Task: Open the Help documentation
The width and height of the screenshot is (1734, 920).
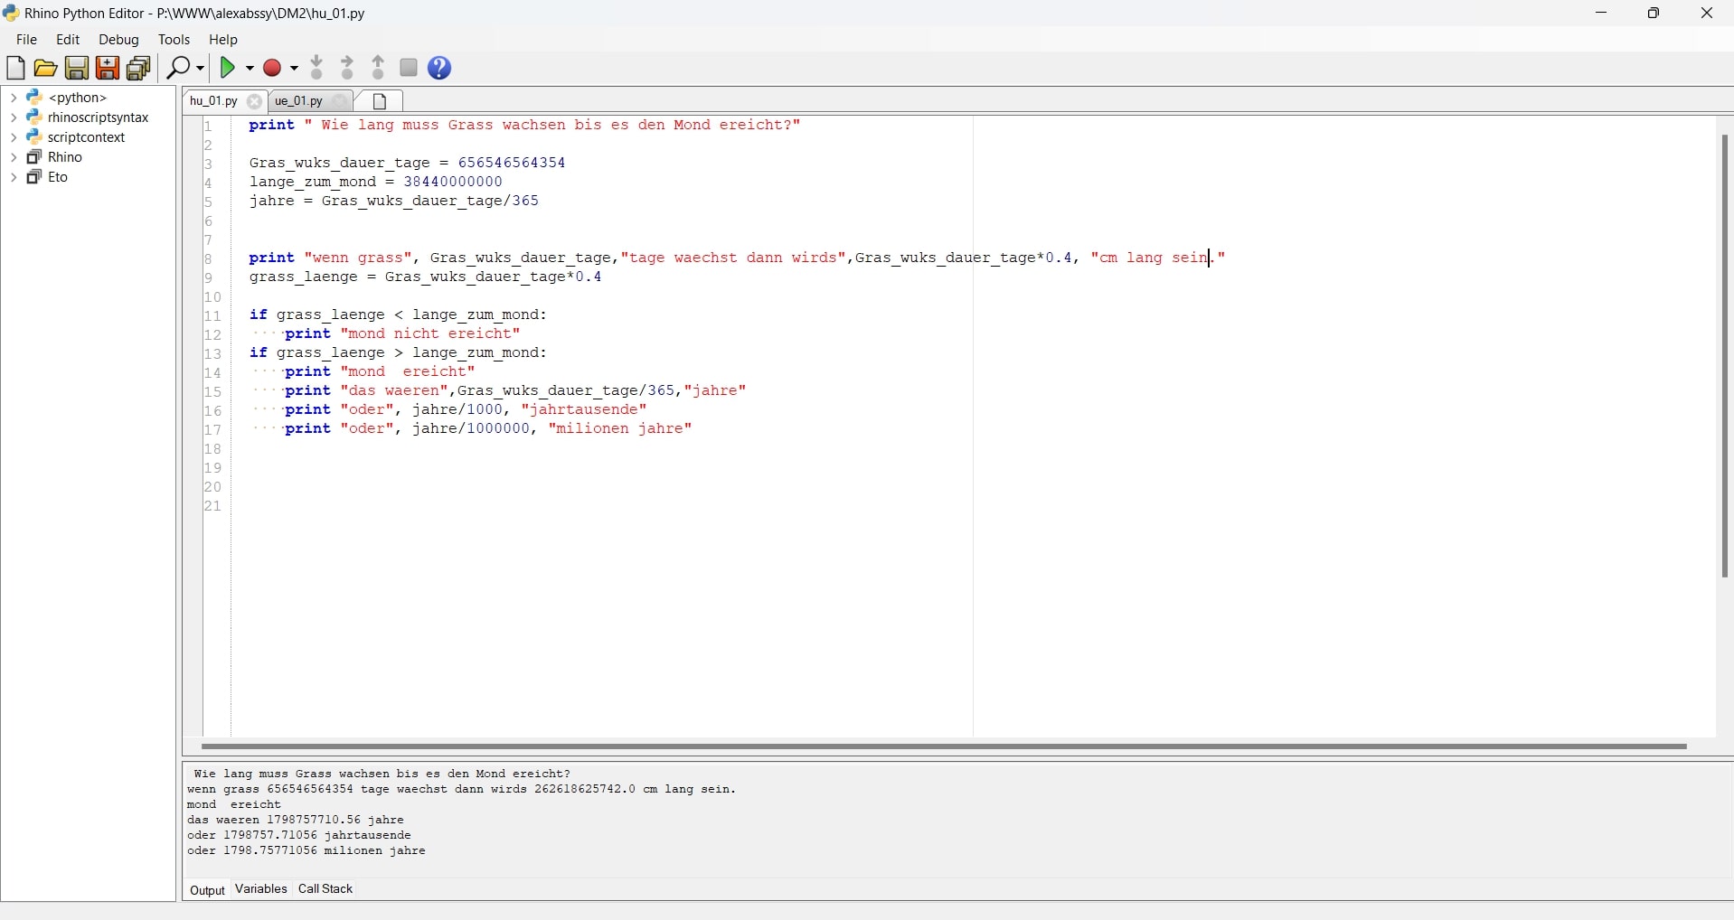Action: pos(439,68)
